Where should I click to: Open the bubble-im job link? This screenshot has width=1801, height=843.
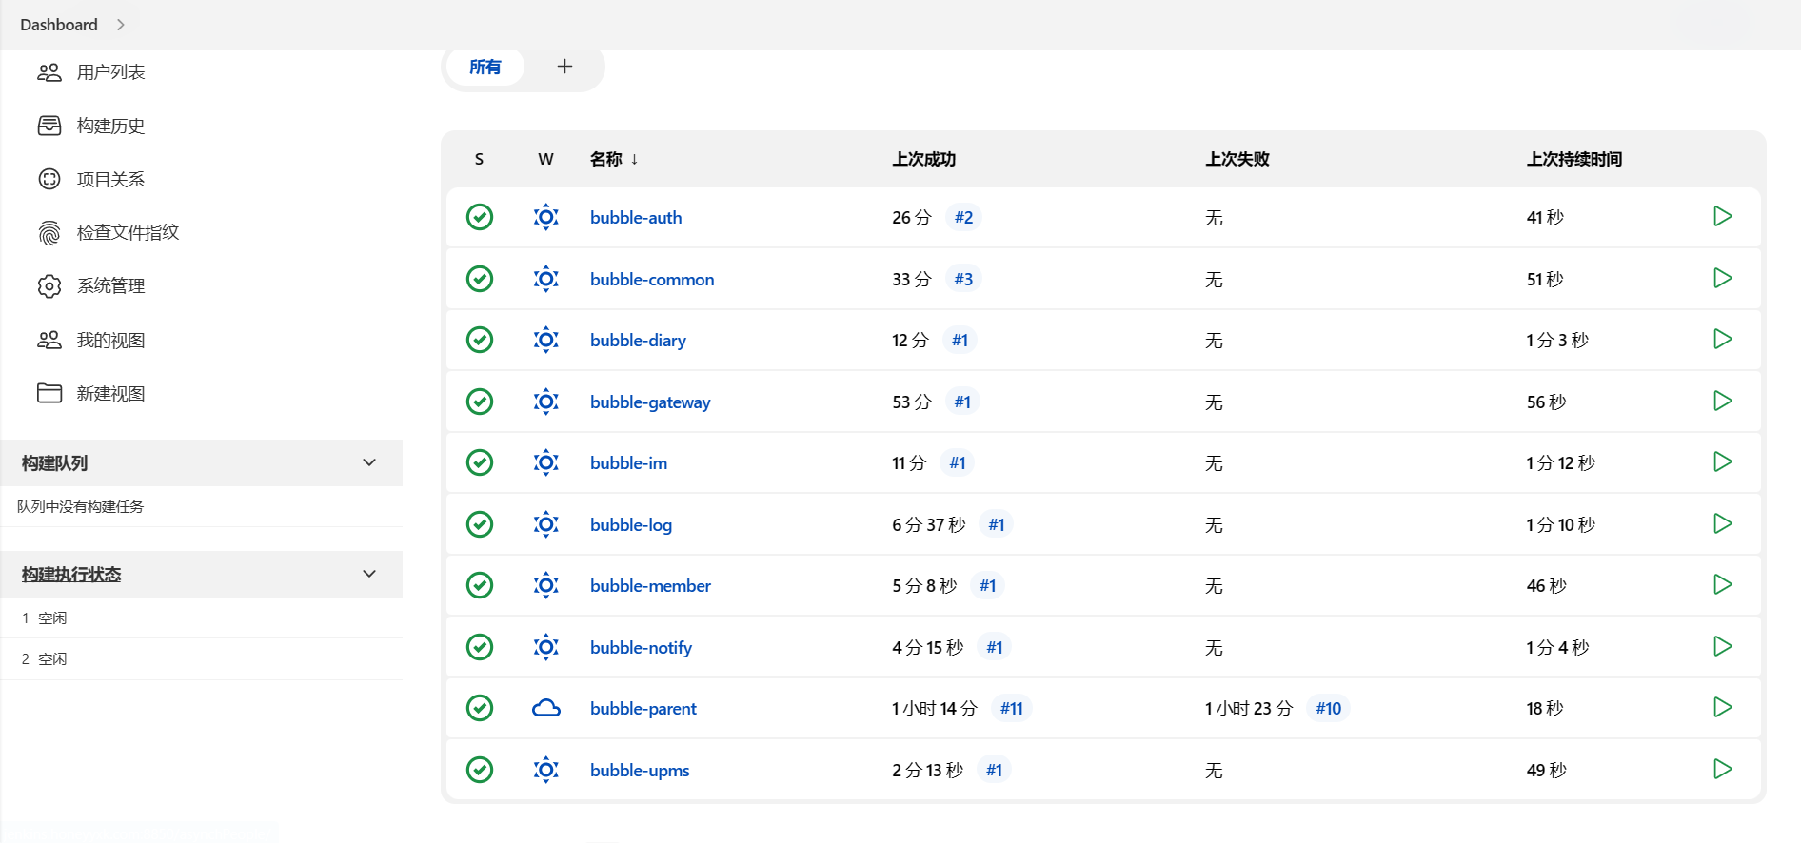[628, 462]
